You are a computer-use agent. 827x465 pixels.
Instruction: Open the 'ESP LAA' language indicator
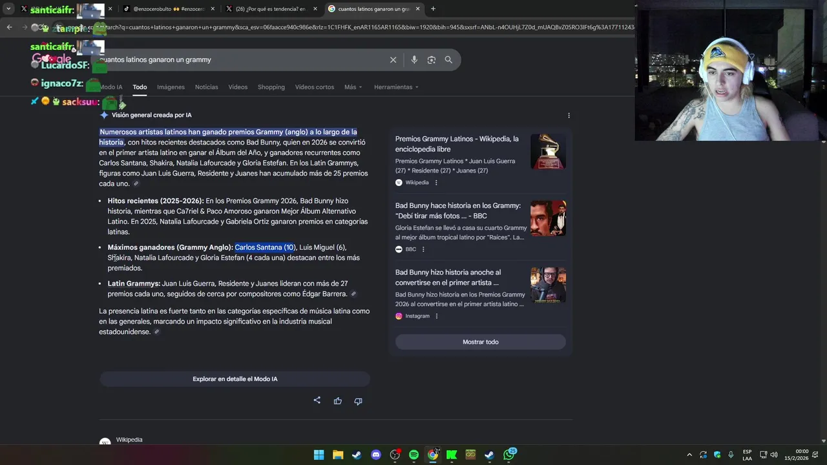coord(748,455)
